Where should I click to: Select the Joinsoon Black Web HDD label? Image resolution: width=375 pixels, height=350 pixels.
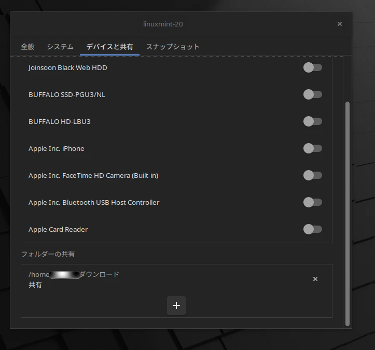point(67,67)
